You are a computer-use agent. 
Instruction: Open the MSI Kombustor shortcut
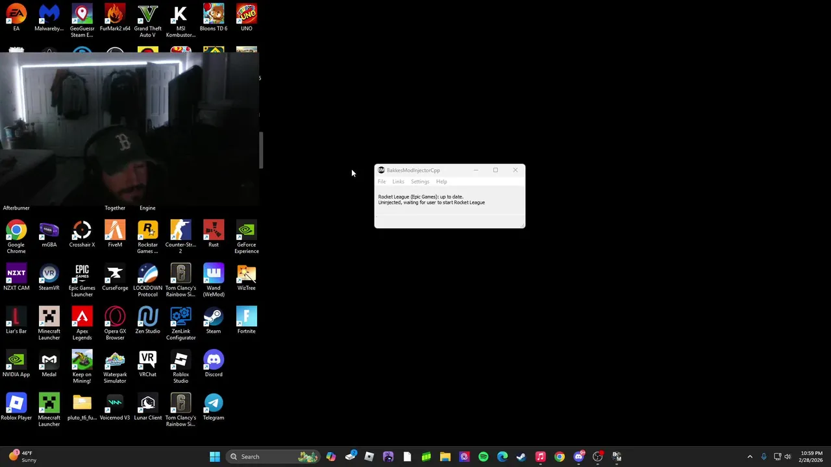180,21
